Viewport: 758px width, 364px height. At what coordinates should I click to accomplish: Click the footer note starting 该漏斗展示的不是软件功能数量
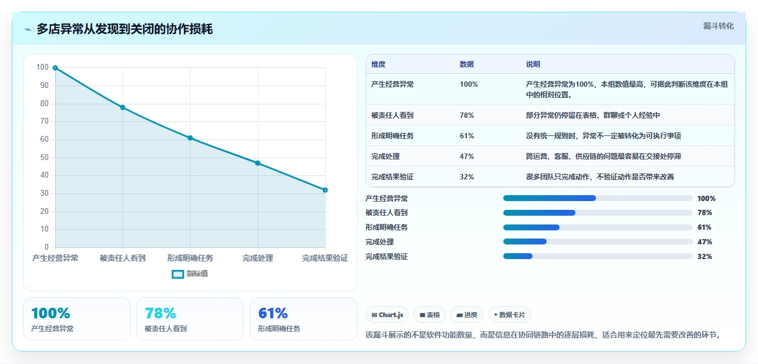[x=543, y=335]
